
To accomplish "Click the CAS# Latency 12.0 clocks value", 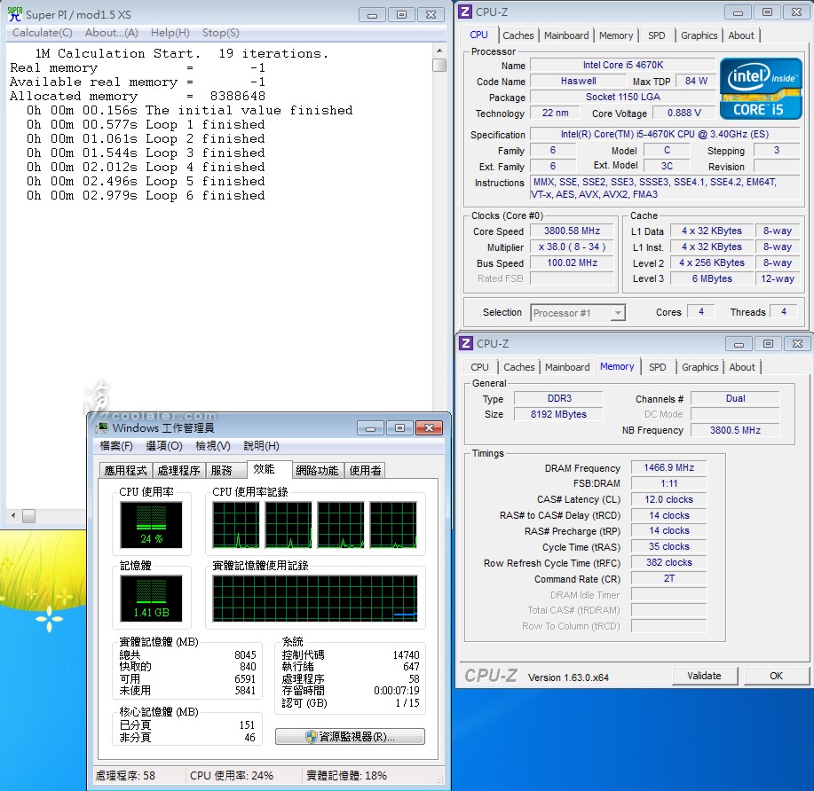I will tap(669, 499).
